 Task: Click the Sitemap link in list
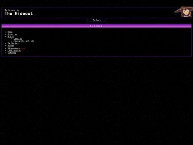pyautogui.click(x=12, y=53)
